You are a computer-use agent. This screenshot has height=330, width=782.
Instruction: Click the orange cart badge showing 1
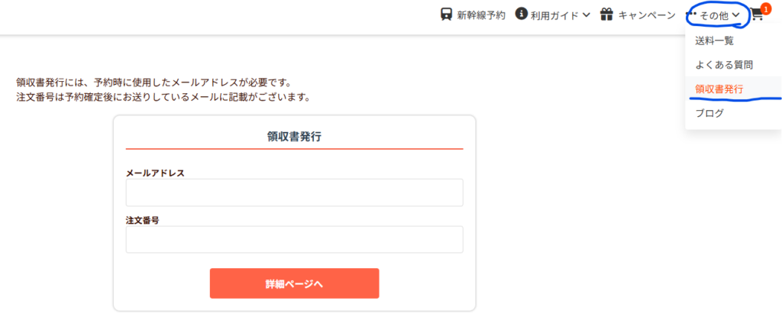click(x=765, y=9)
